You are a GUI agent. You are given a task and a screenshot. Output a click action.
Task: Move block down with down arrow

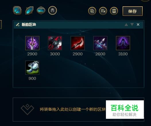[132, 25]
